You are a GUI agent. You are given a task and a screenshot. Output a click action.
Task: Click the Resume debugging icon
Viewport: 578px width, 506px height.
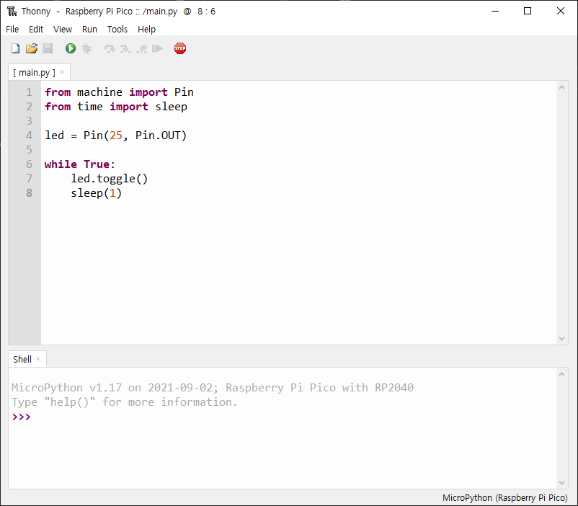click(x=157, y=48)
